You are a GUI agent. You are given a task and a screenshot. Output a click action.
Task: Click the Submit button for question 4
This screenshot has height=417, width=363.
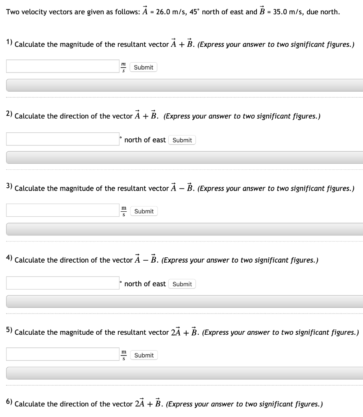coord(182,284)
